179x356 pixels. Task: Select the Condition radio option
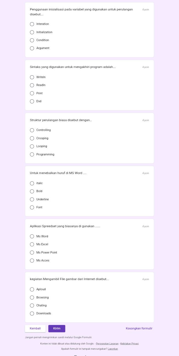point(32,40)
